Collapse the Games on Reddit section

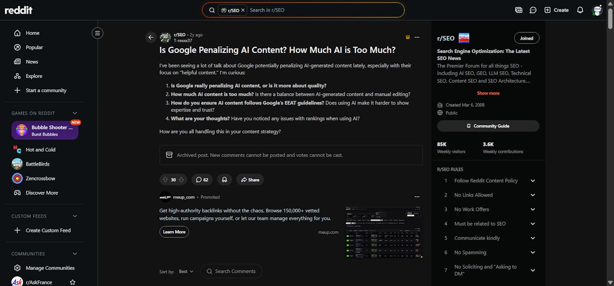pyautogui.click(x=75, y=113)
